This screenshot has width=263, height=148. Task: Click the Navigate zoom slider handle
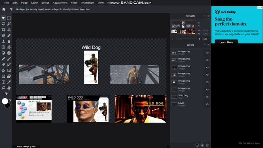[179, 39]
